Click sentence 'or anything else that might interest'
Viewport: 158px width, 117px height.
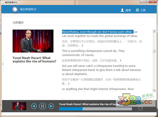click(x=98, y=89)
